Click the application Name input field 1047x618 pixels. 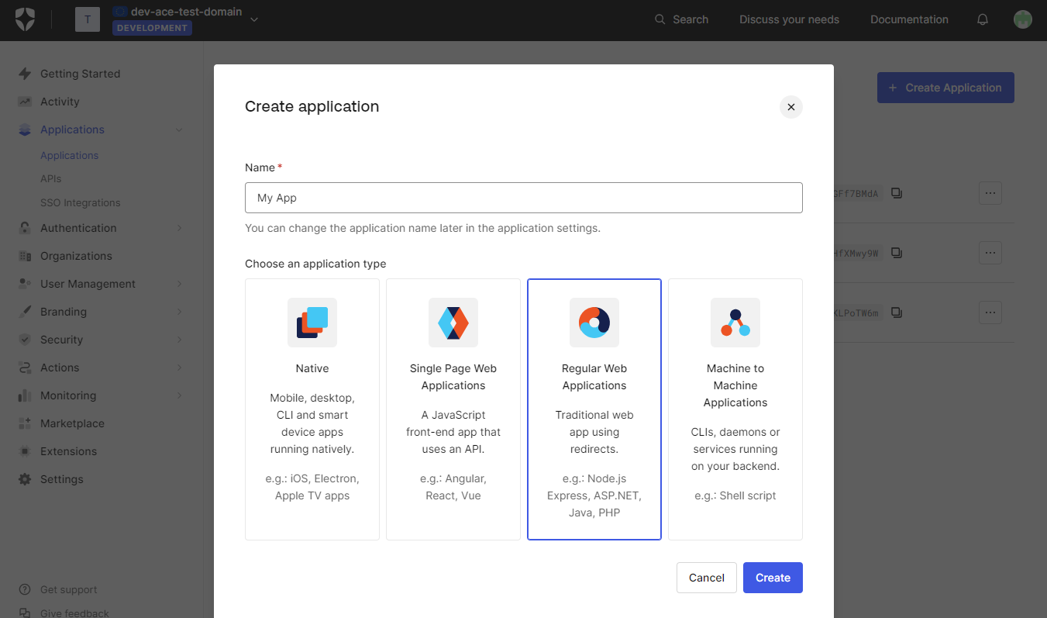pos(523,198)
